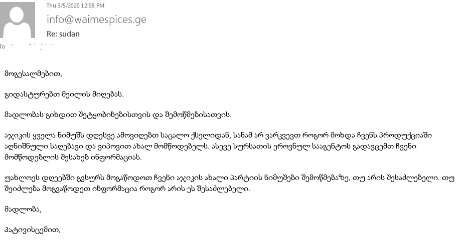
Task: Click the blurred recipient name after To
Action: coord(33,46)
